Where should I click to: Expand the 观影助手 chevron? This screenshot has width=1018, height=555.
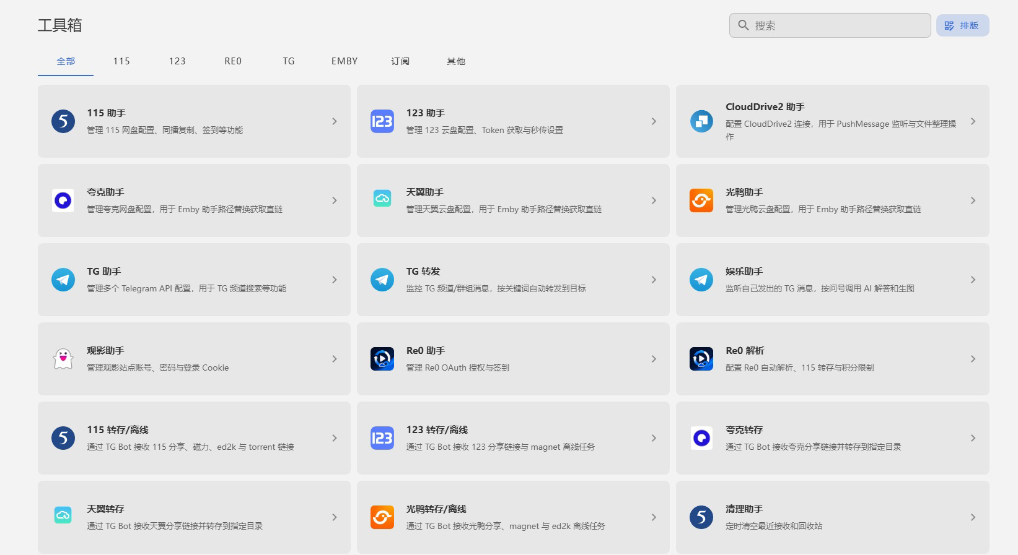coord(335,359)
